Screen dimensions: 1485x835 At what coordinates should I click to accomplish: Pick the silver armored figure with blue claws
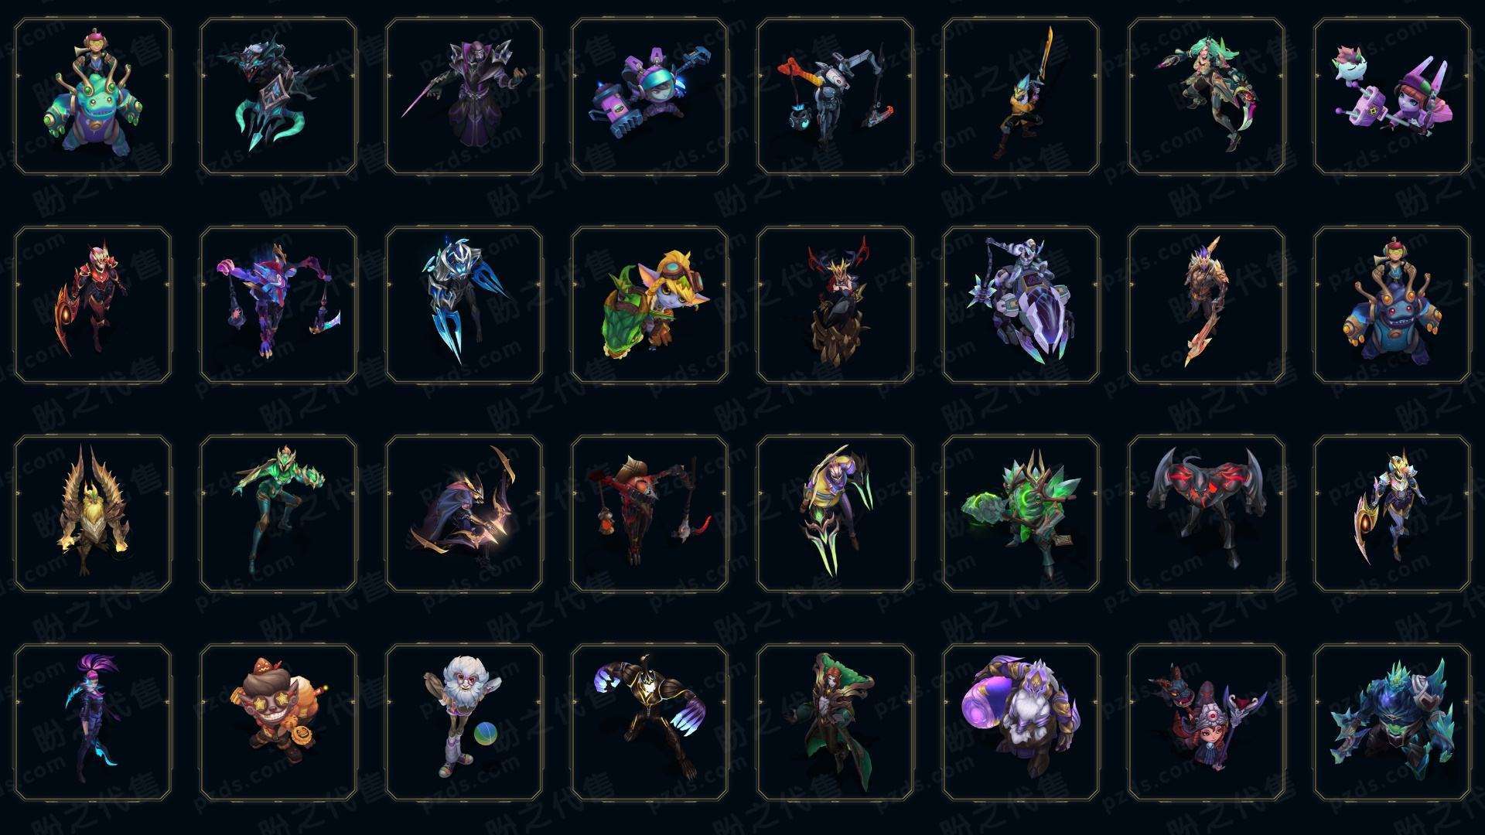pos(464,305)
